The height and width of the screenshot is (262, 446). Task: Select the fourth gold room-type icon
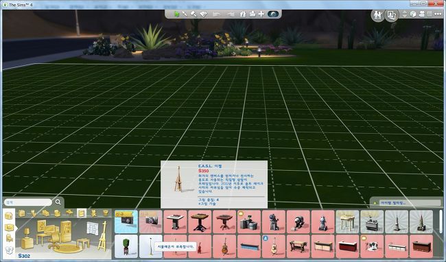(x=58, y=213)
